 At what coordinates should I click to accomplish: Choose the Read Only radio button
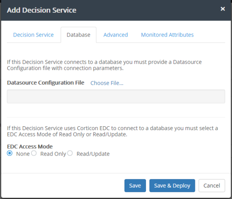(x=34, y=153)
